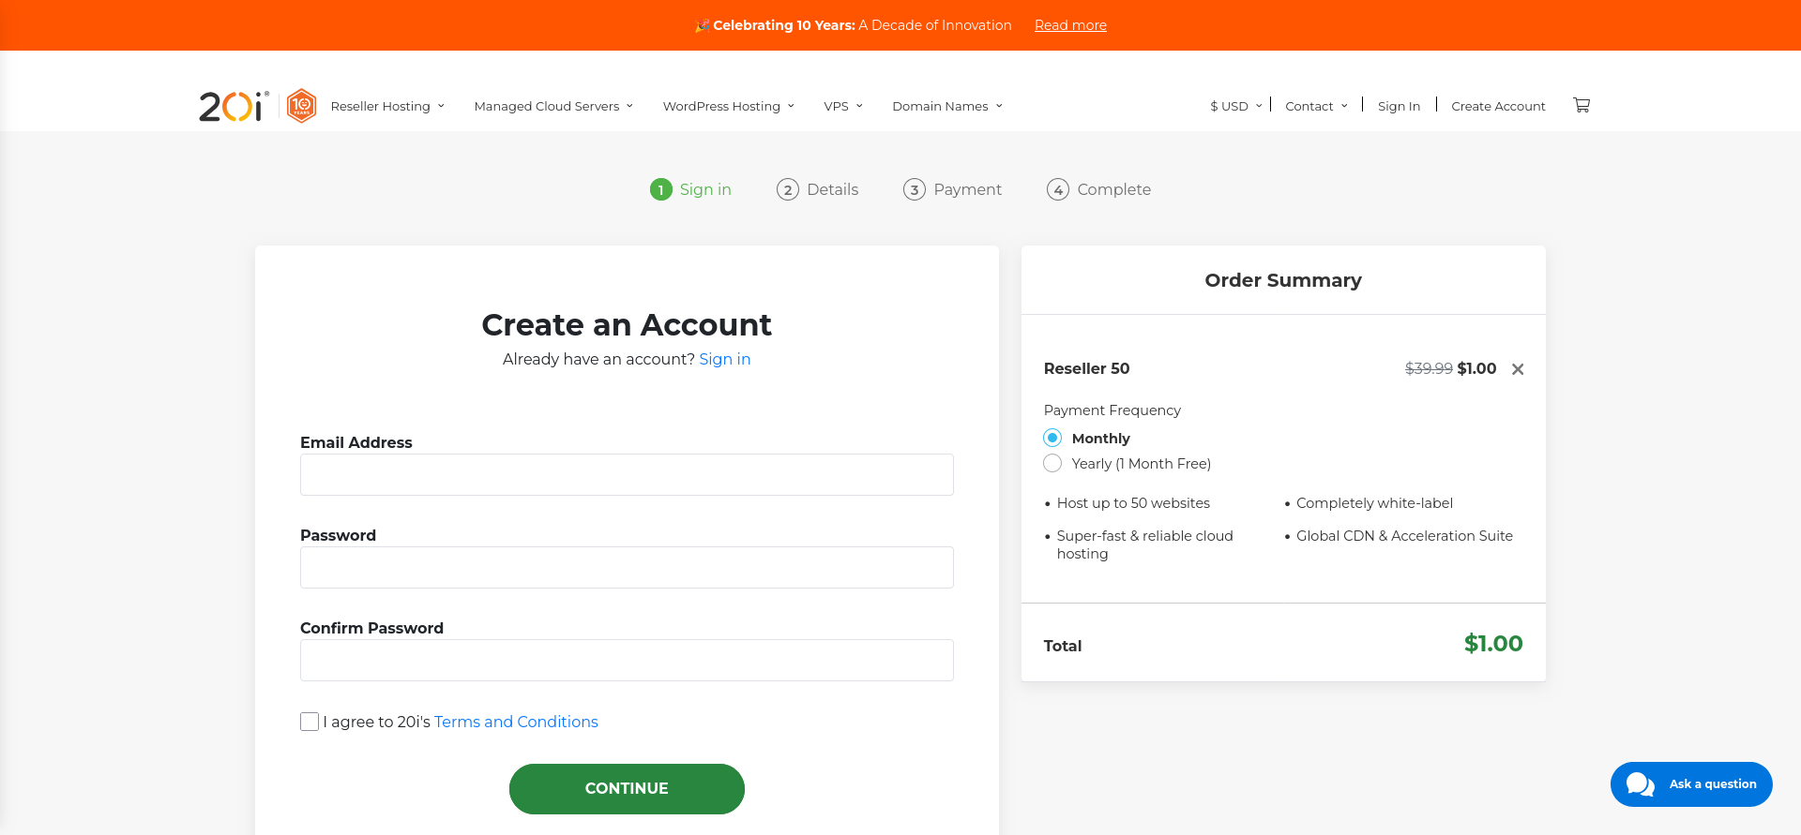Click the crossed-out $39.99 price

(x=1429, y=368)
